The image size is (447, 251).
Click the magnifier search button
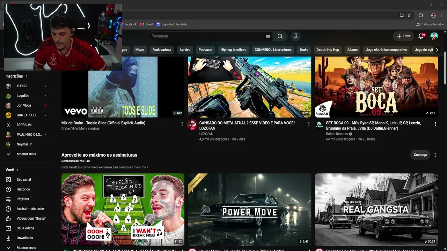(280, 36)
